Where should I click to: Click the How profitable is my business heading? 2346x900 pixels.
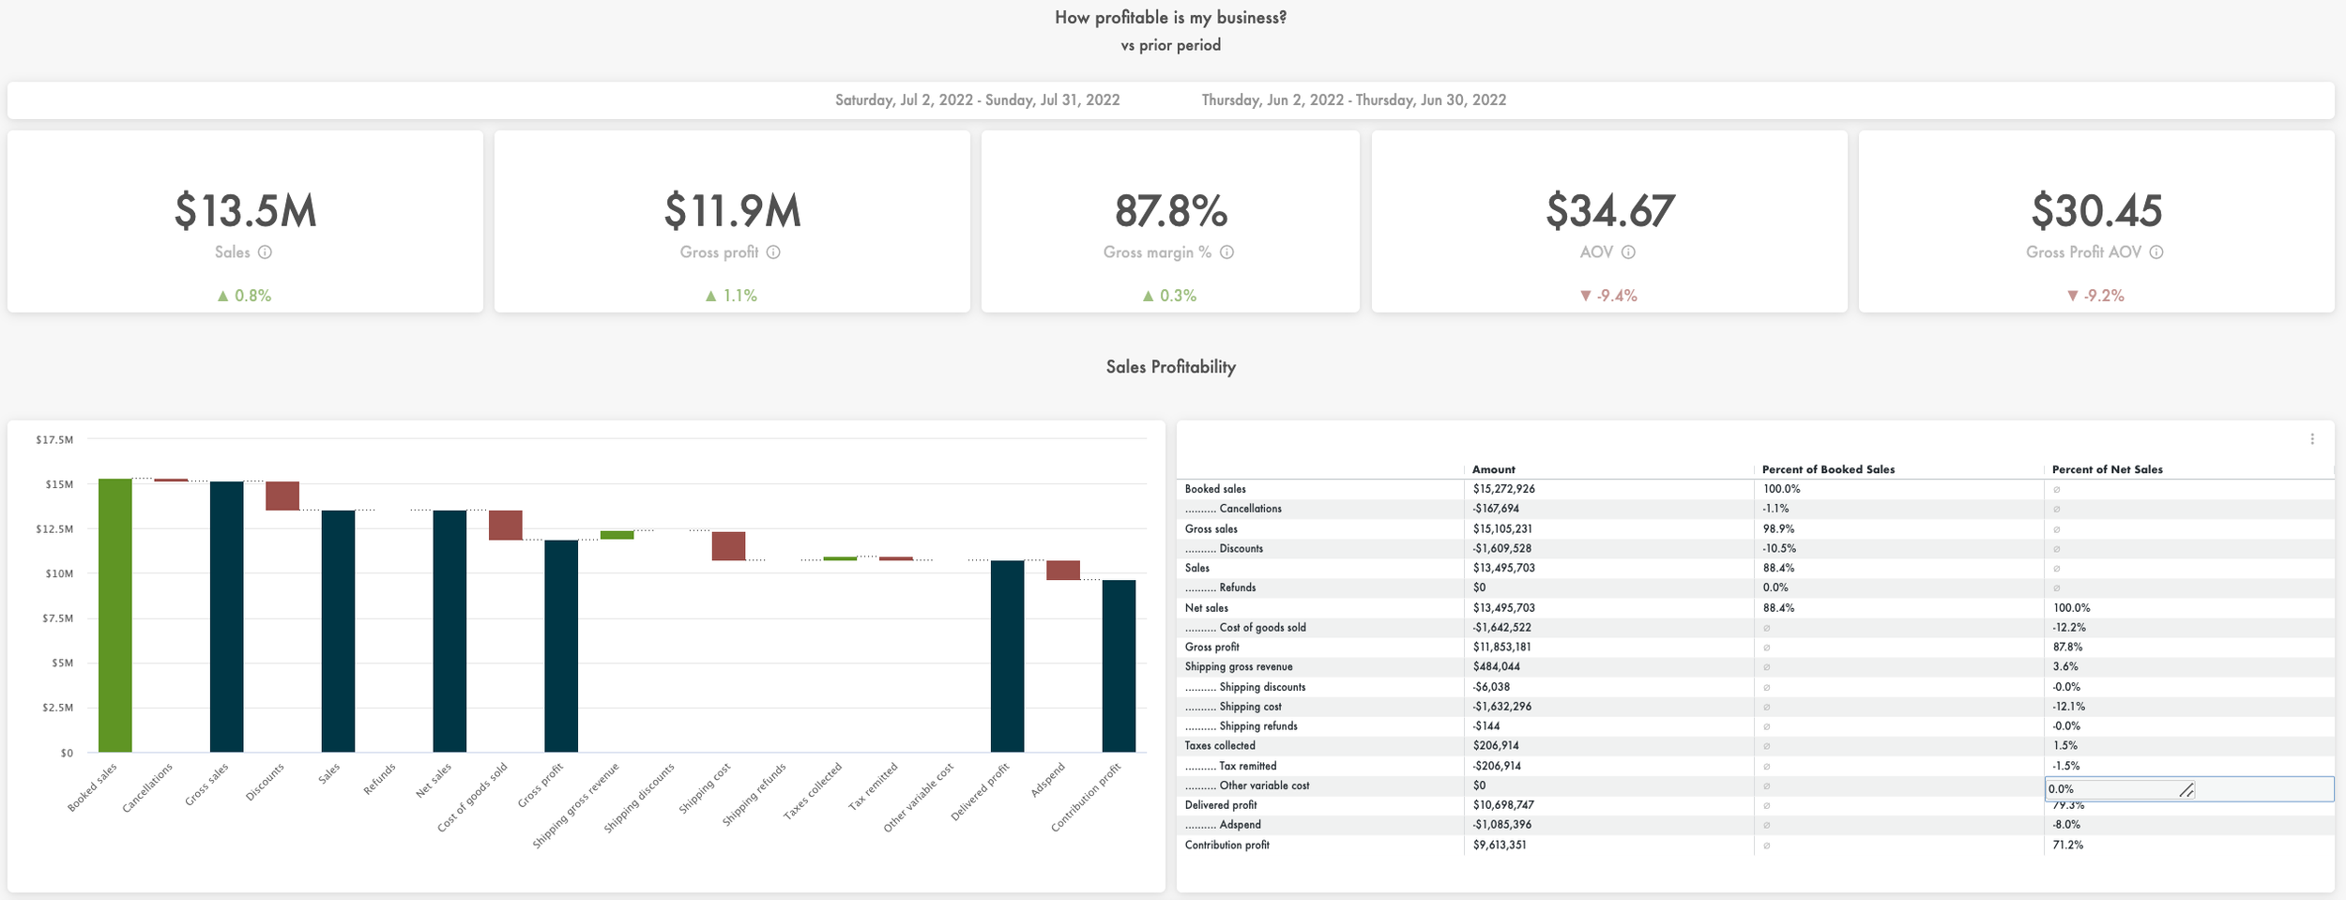(x=1171, y=16)
